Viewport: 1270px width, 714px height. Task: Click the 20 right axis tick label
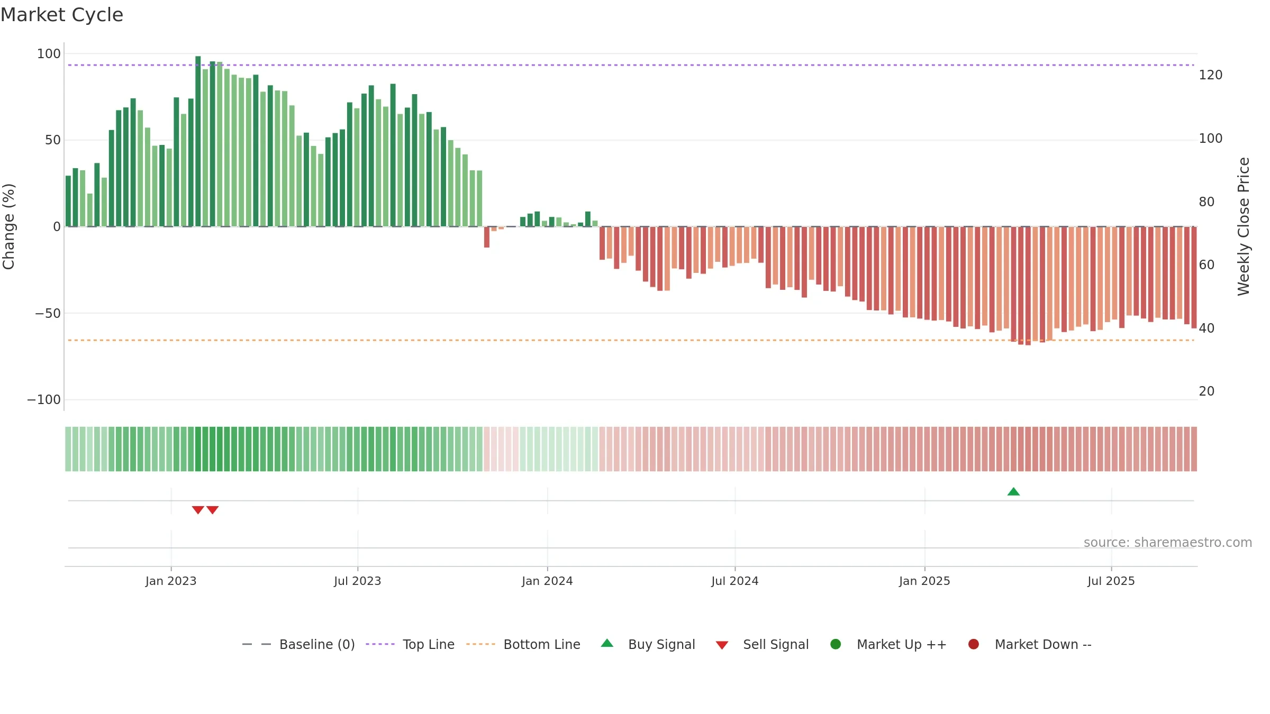tap(1206, 391)
